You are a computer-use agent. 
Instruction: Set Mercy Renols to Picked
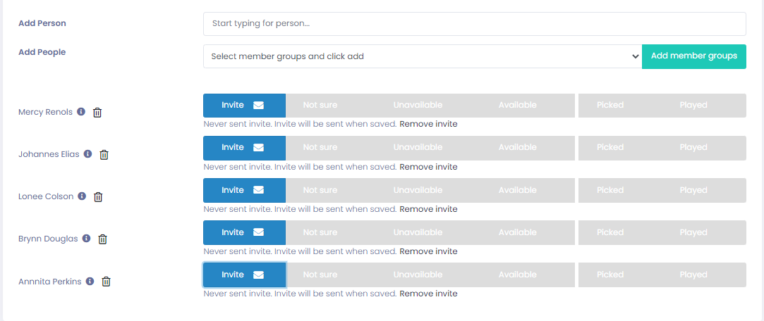point(610,105)
